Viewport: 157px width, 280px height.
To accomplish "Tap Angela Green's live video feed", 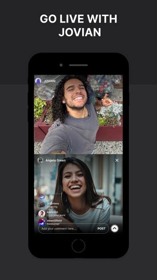I will click(78, 194).
